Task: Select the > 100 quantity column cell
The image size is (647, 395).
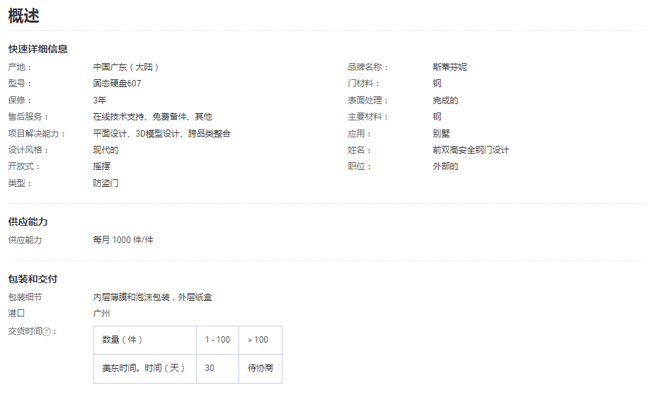Action: 258,340
